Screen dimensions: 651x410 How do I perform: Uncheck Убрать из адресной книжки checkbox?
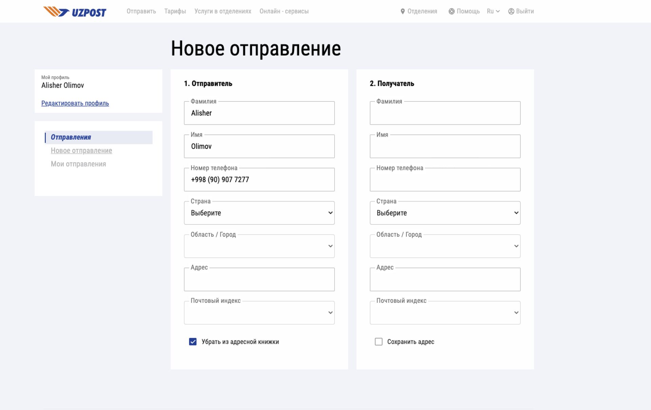coord(193,341)
